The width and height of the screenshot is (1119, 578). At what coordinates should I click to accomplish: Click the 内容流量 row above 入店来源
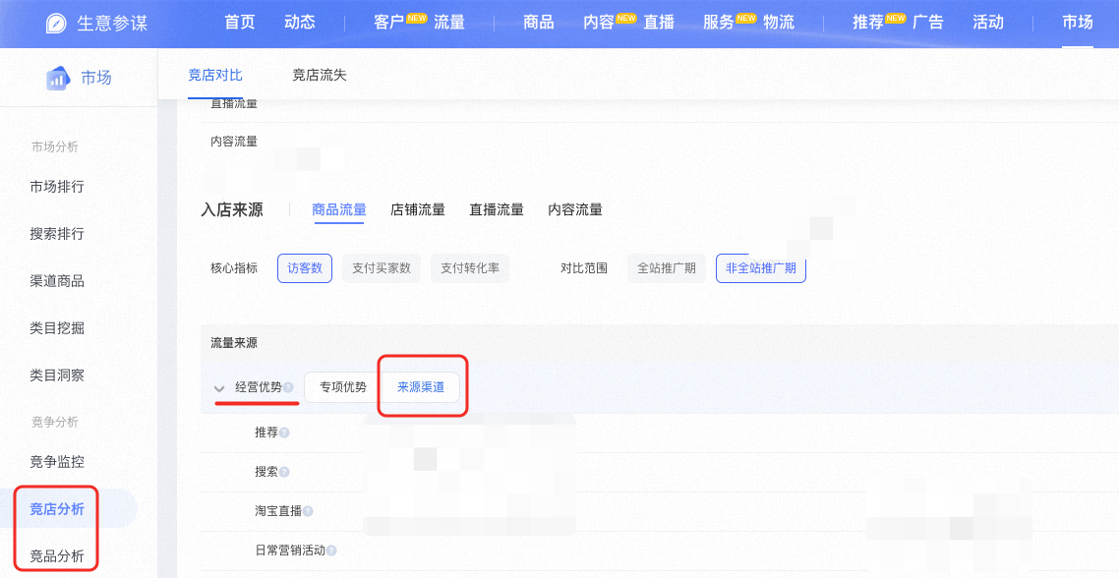click(x=234, y=142)
